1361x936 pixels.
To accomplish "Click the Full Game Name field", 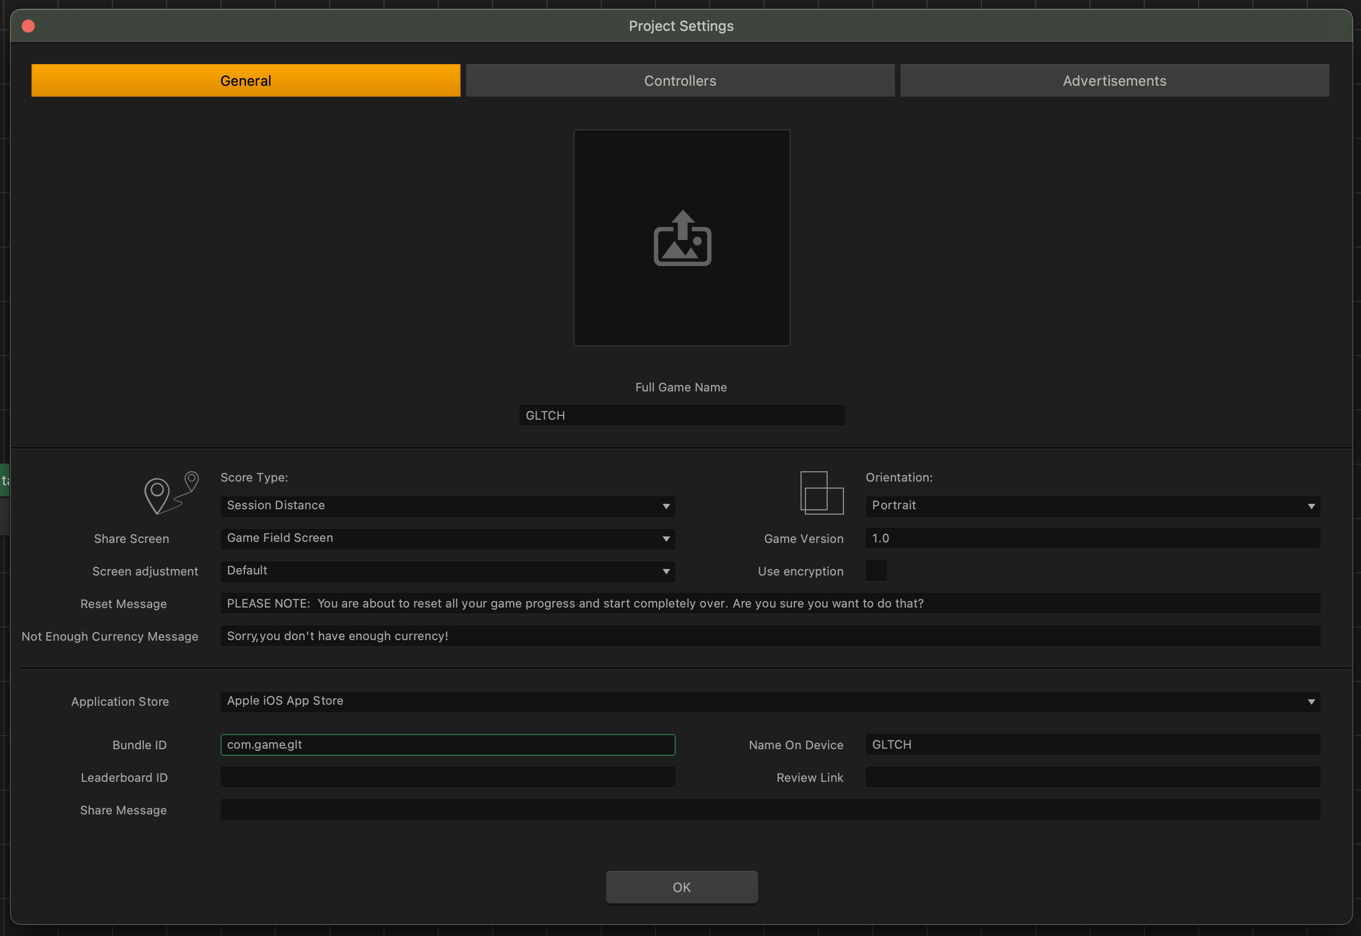I will [x=681, y=415].
